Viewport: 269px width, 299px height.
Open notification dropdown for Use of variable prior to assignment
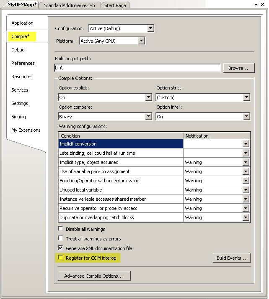pos(246,171)
